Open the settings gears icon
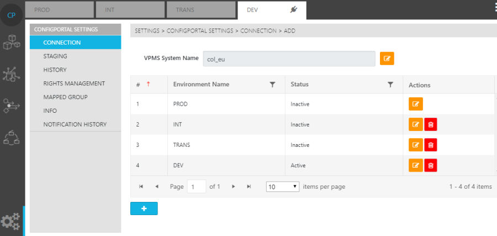The width and height of the screenshot is (497, 236). tap(10, 221)
